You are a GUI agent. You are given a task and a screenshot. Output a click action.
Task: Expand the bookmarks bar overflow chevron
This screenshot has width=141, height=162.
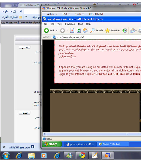click(26, 16)
